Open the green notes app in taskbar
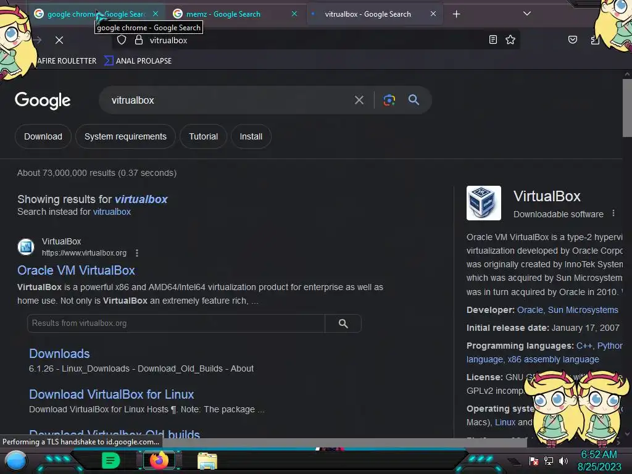632x474 pixels. point(111,460)
